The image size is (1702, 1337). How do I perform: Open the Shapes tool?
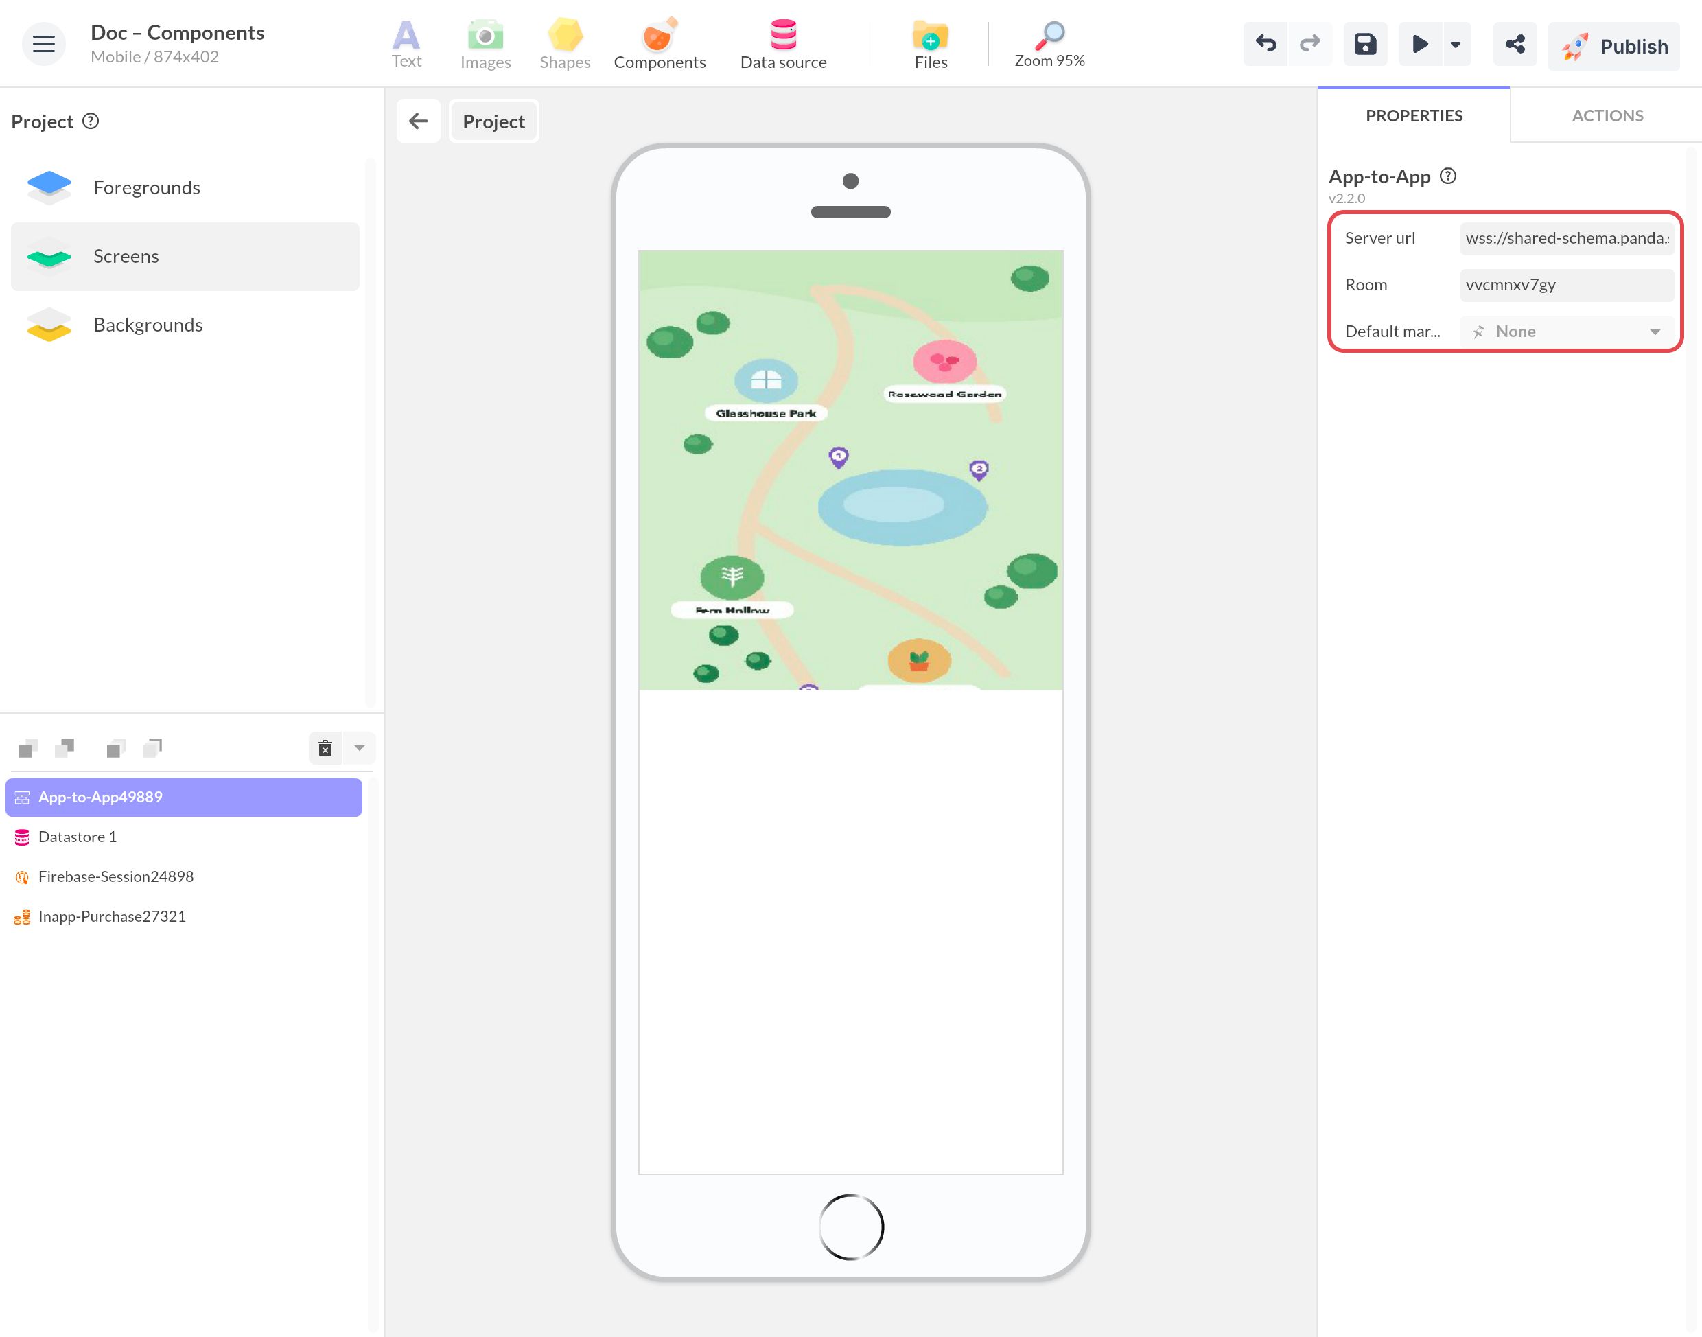564,45
